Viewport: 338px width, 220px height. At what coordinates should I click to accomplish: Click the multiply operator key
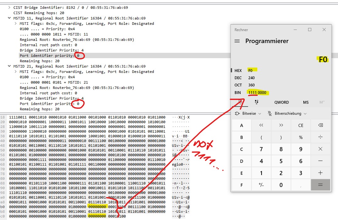click(x=320, y=149)
